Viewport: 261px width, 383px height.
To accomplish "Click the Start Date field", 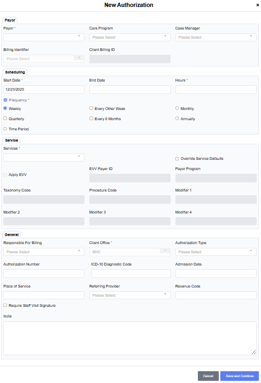I will (x=44, y=90).
